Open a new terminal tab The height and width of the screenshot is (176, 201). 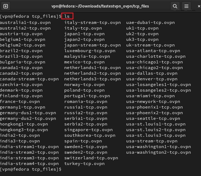click(6, 6)
